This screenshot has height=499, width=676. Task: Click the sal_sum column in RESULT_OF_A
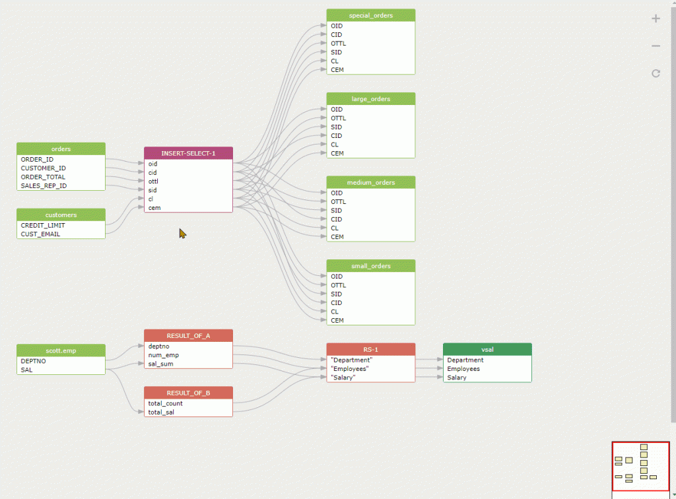[160, 364]
